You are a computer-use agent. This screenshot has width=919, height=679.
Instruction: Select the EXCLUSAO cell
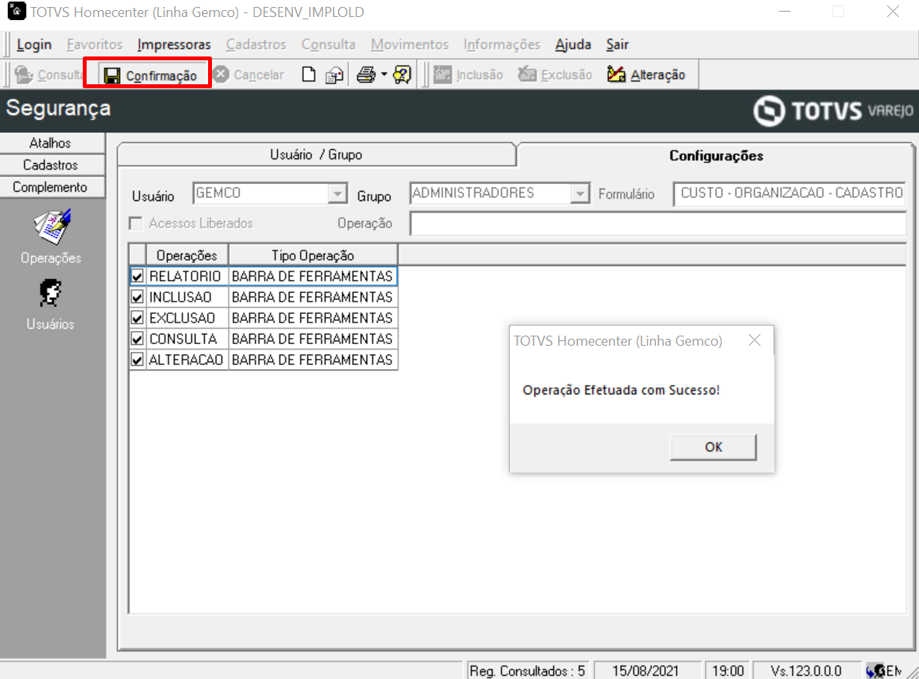(186, 318)
